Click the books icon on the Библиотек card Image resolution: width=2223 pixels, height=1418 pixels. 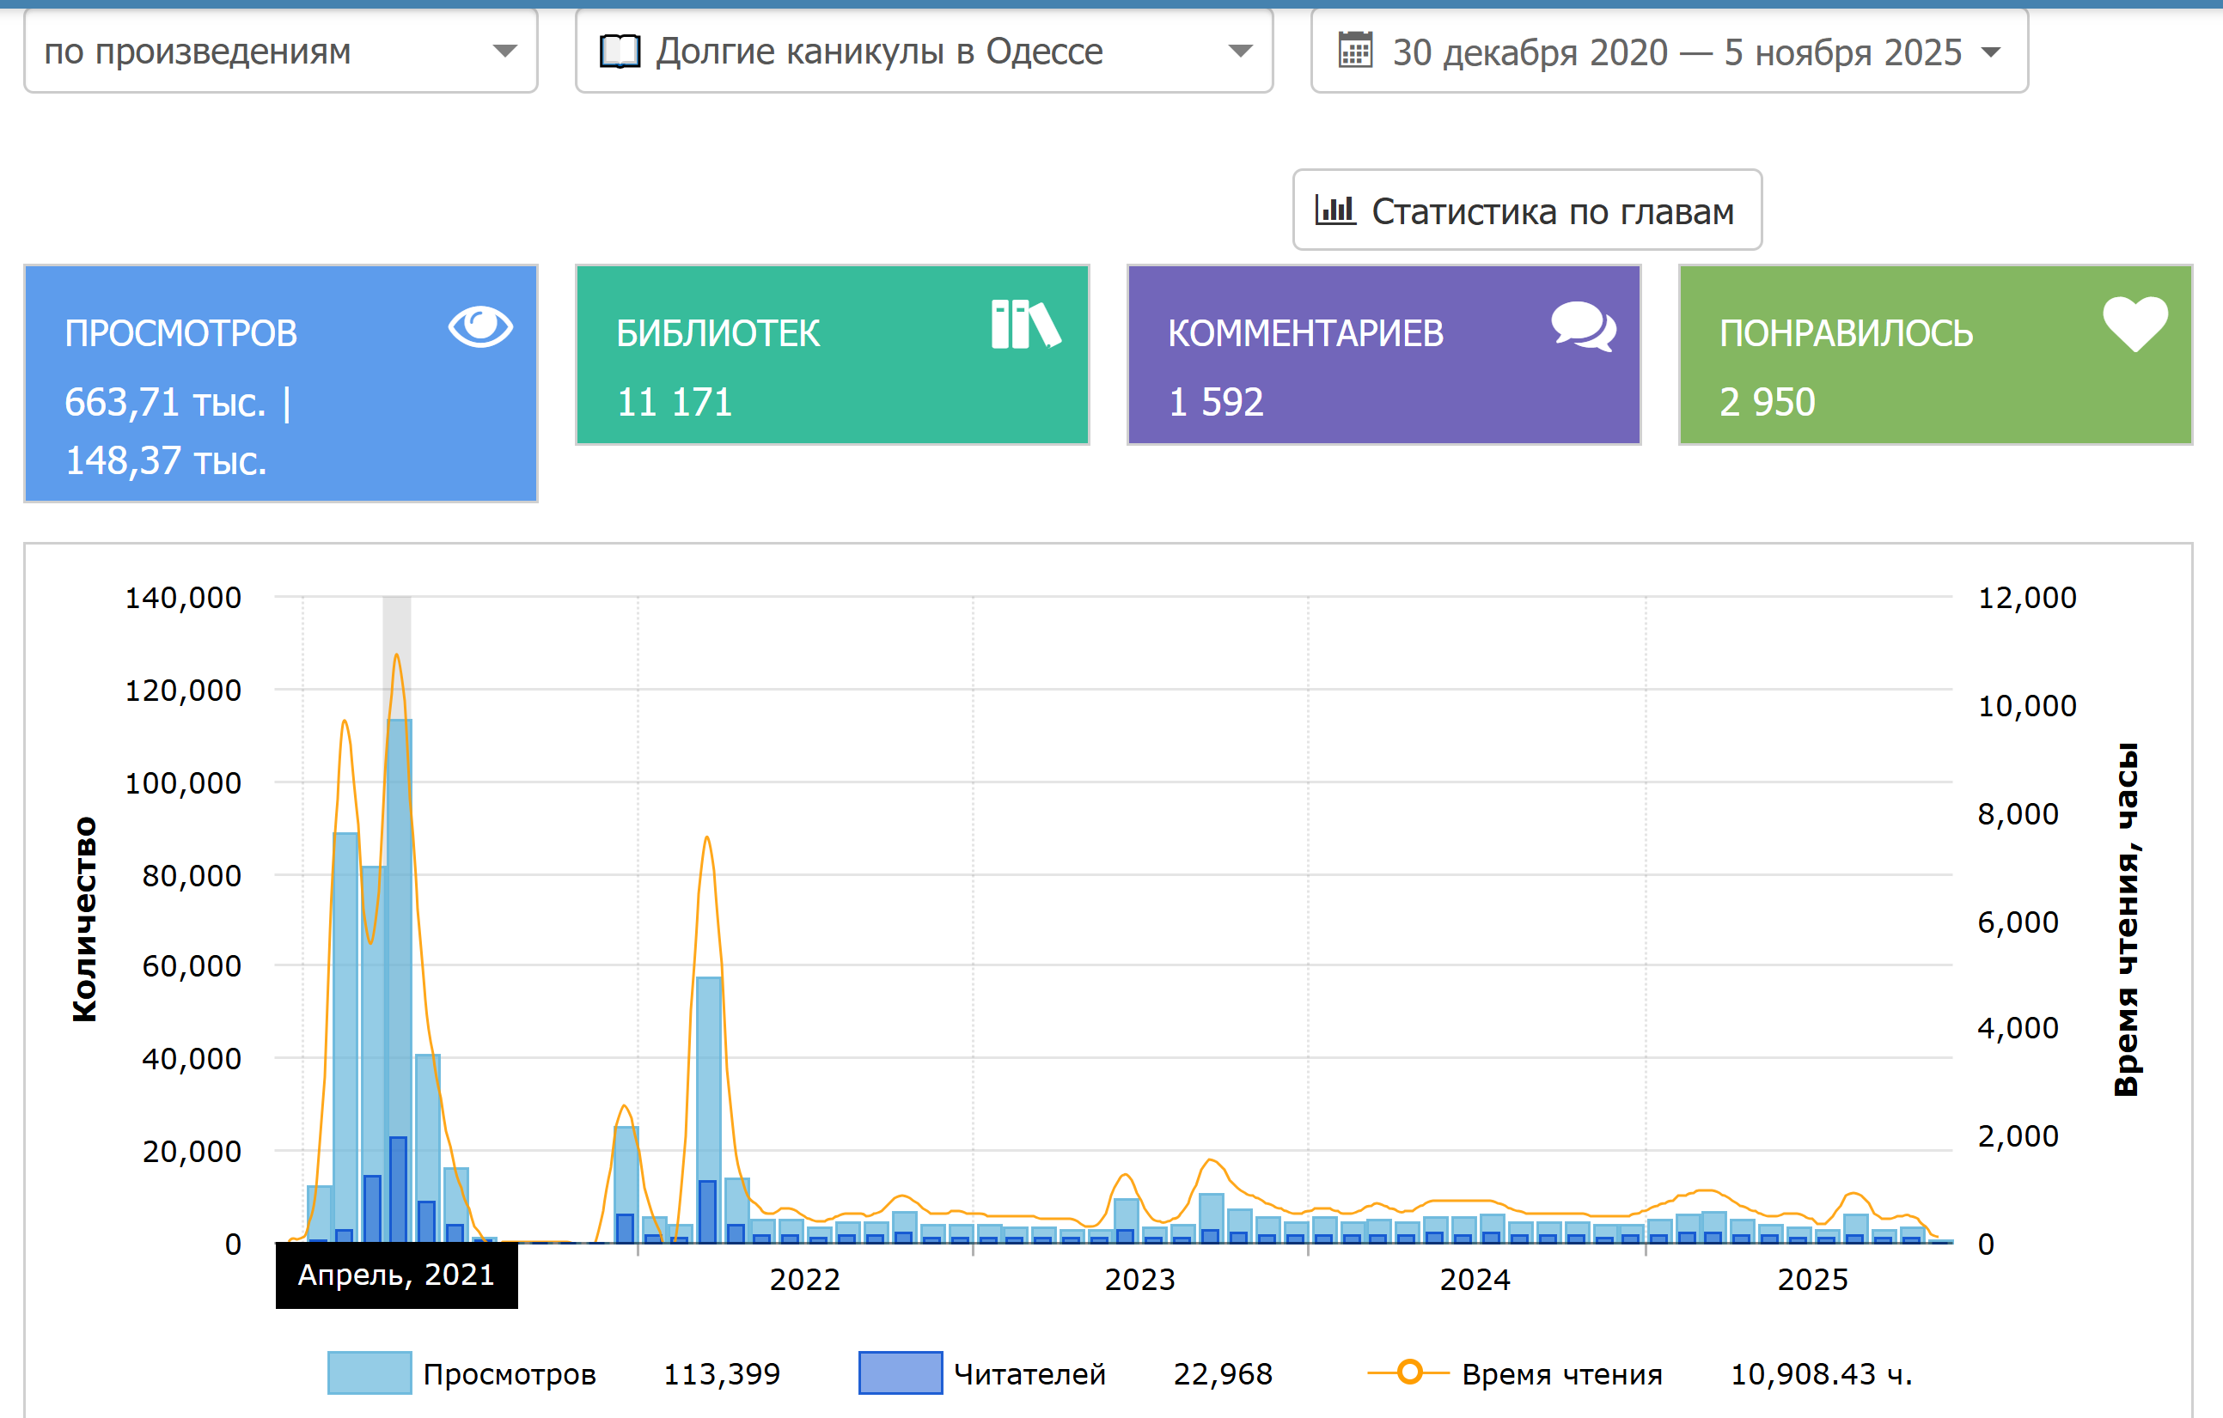click(1025, 325)
